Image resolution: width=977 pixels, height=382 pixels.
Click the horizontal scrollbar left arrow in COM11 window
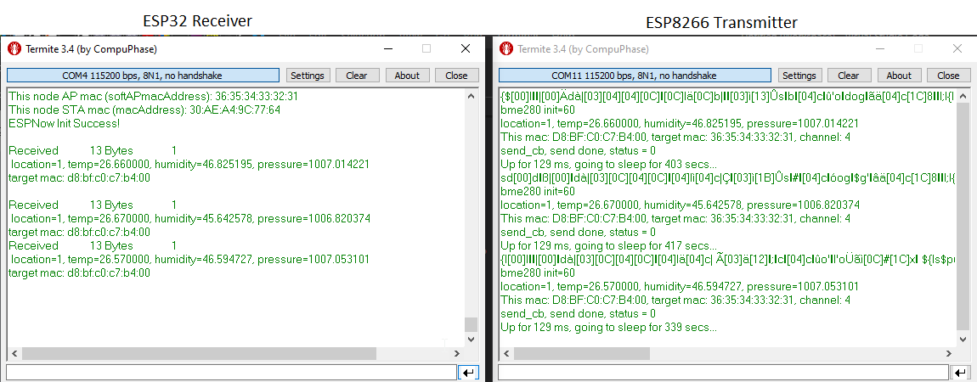click(x=507, y=353)
